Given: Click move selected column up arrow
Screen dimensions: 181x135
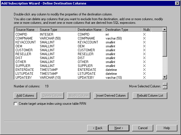Looking at the screenshot, I should coord(165,85).
